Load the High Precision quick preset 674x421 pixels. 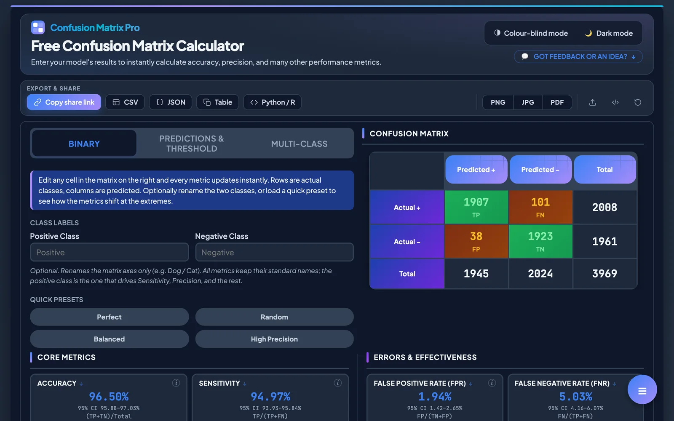[274, 339]
